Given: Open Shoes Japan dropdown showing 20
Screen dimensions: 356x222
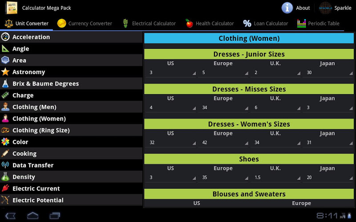Looking at the screenshot, I should tap(328, 177).
